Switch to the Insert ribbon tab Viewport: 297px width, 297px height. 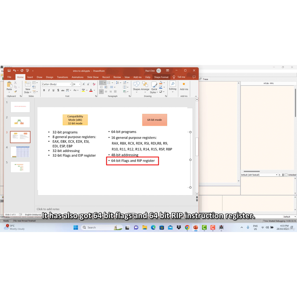(30, 77)
